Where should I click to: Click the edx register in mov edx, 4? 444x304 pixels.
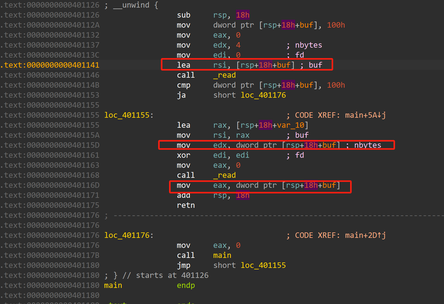coord(220,45)
